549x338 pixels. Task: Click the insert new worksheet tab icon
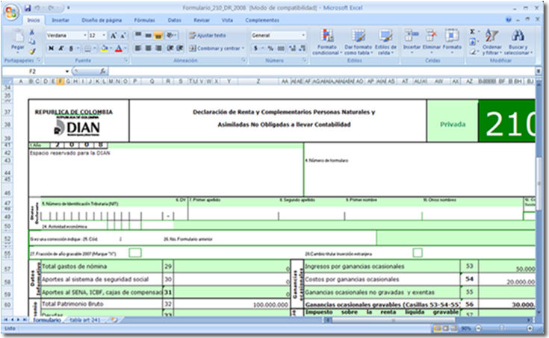tap(114, 319)
